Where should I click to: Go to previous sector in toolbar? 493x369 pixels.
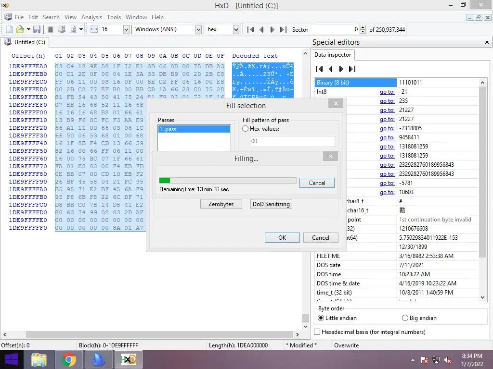click(261, 29)
